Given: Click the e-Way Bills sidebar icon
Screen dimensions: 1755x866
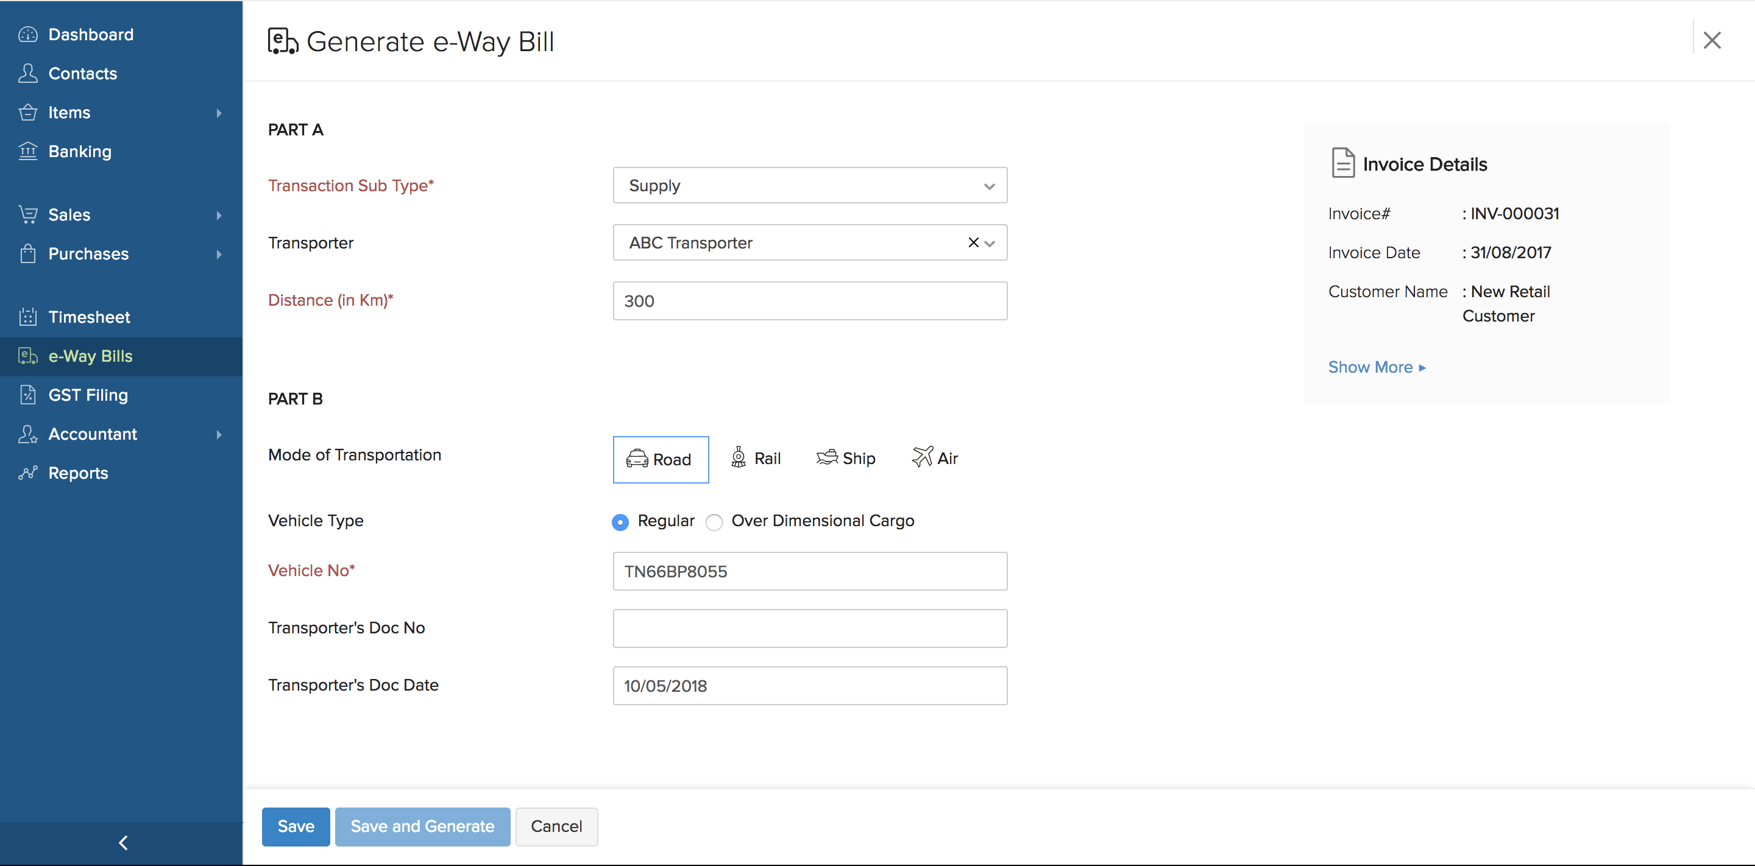Looking at the screenshot, I should (28, 356).
